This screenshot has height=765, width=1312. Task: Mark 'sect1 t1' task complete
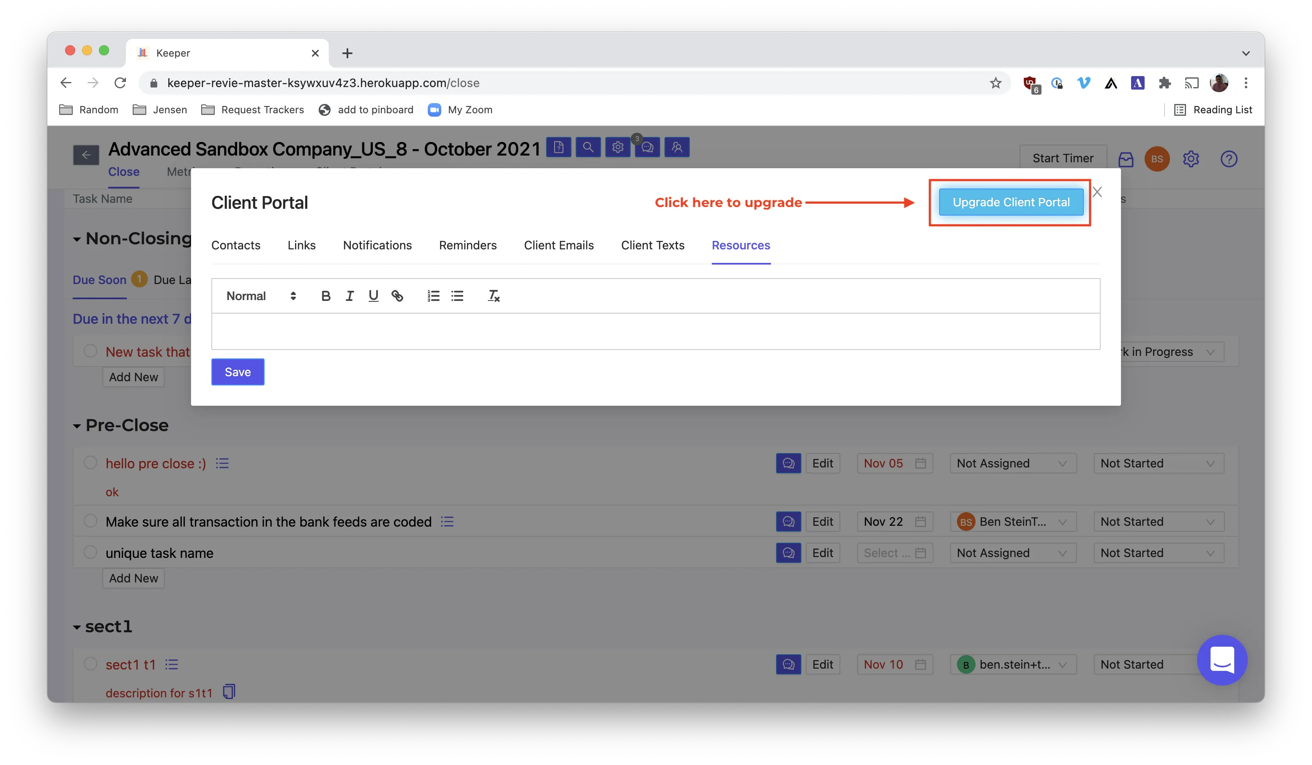click(x=90, y=664)
